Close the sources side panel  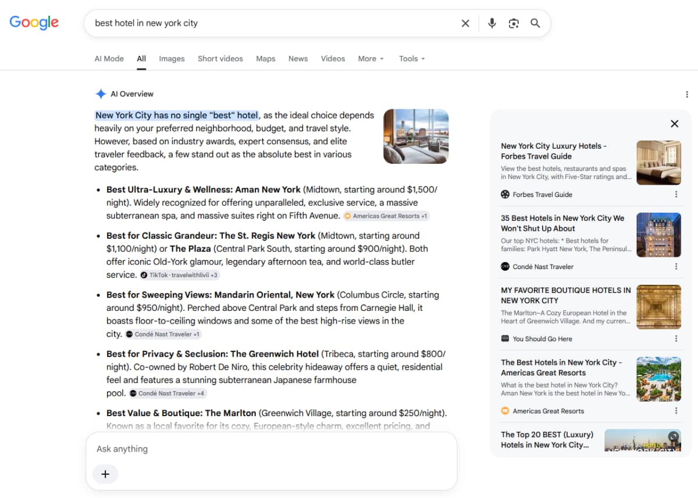click(x=674, y=124)
